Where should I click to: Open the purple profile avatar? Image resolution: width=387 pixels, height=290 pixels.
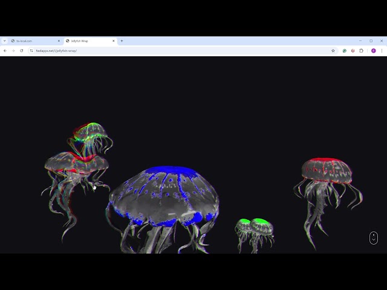(x=374, y=51)
